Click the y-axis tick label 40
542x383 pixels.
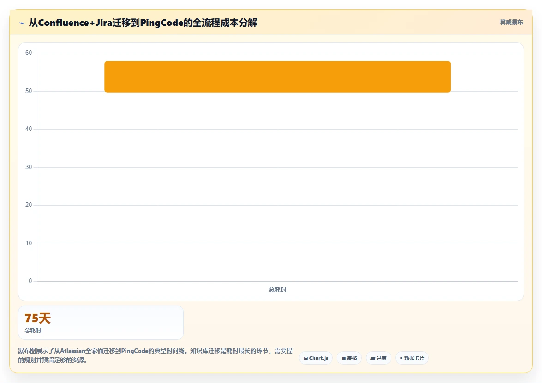tap(29, 129)
